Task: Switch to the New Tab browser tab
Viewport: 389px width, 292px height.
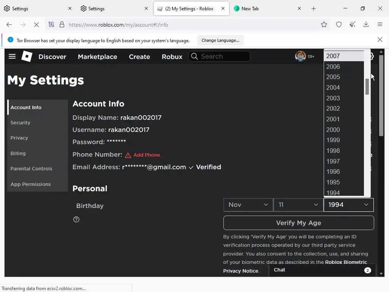Action: point(267,8)
